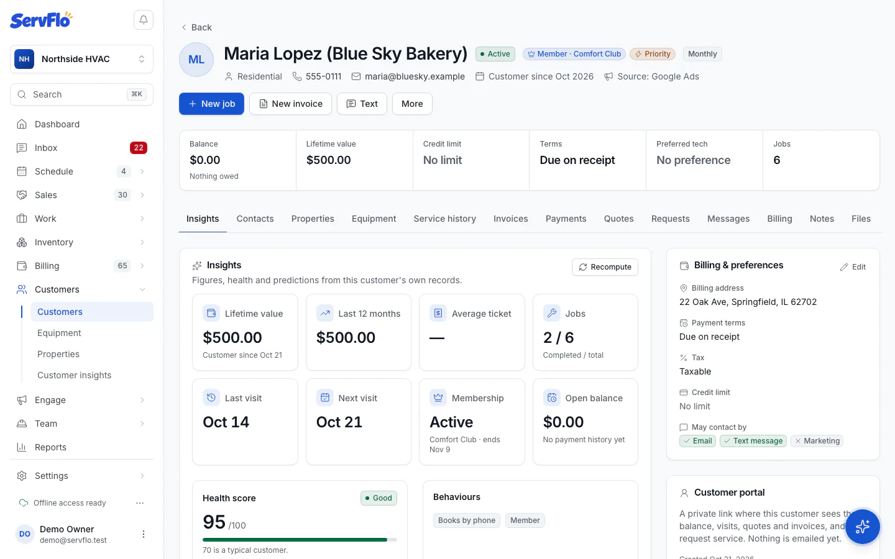
Task: Recompute the customer insights
Action: [605, 267]
